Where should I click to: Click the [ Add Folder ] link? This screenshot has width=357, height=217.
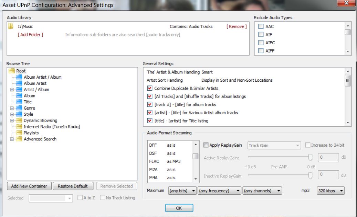pyautogui.click(x=30, y=35)
